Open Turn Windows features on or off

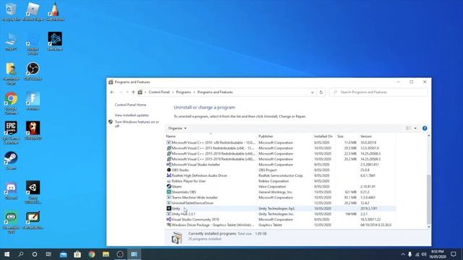tap(137, 123)
